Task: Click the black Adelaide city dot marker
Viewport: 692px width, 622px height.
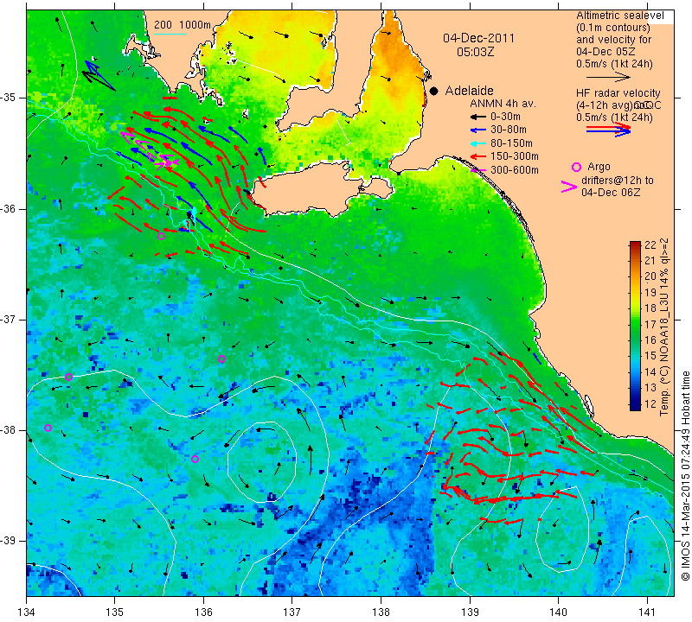Action: click(x=434, y=91)
